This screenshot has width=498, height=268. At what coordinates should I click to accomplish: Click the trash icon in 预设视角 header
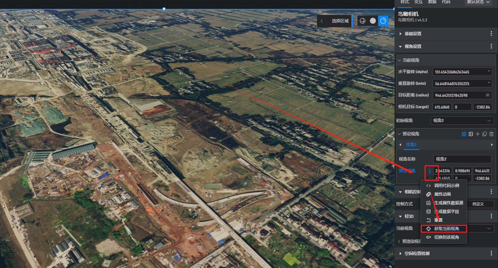[491, 134]
